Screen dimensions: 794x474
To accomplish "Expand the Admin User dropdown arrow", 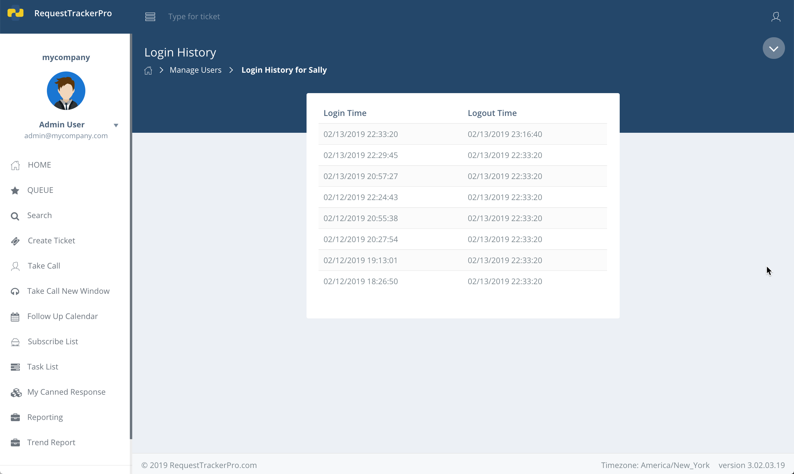I will point(116,125).
